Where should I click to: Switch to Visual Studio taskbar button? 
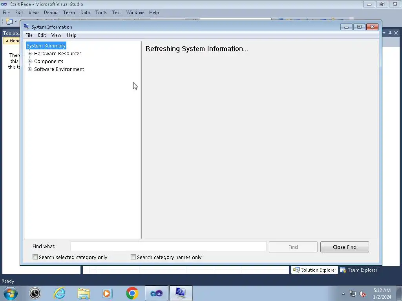[156, 293]
